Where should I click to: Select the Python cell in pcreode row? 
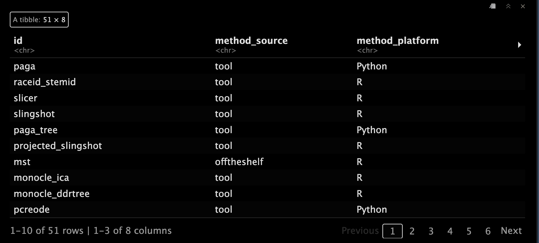[372, 210]
